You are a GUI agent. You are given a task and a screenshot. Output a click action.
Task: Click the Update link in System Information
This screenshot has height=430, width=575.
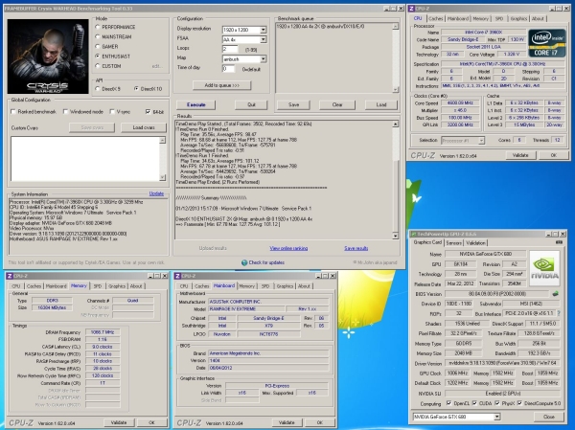coord(156,193)
